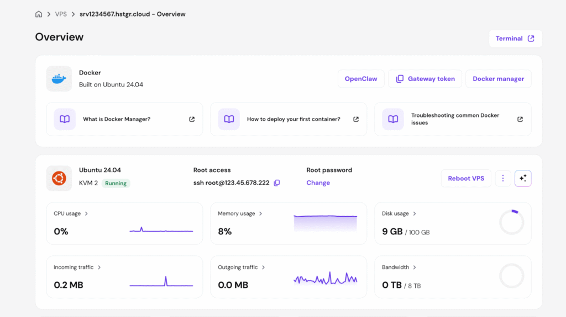This screenshot has width=566, height=317.
Task: Click book icon beside Troubleshooting Docker issues
Action: tap(393, 119)
